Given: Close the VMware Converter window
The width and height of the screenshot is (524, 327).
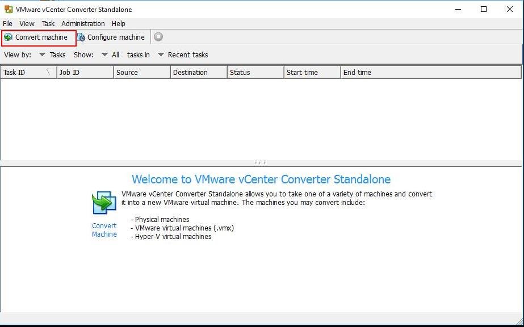Looking at the screenshot, I should pyautogui.click(x=510, y=9).
